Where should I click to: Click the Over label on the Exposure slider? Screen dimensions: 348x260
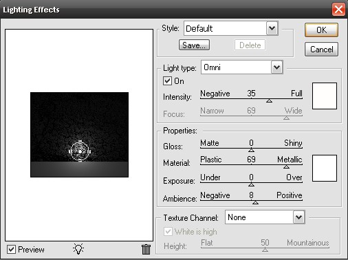[x=294, y=177]
